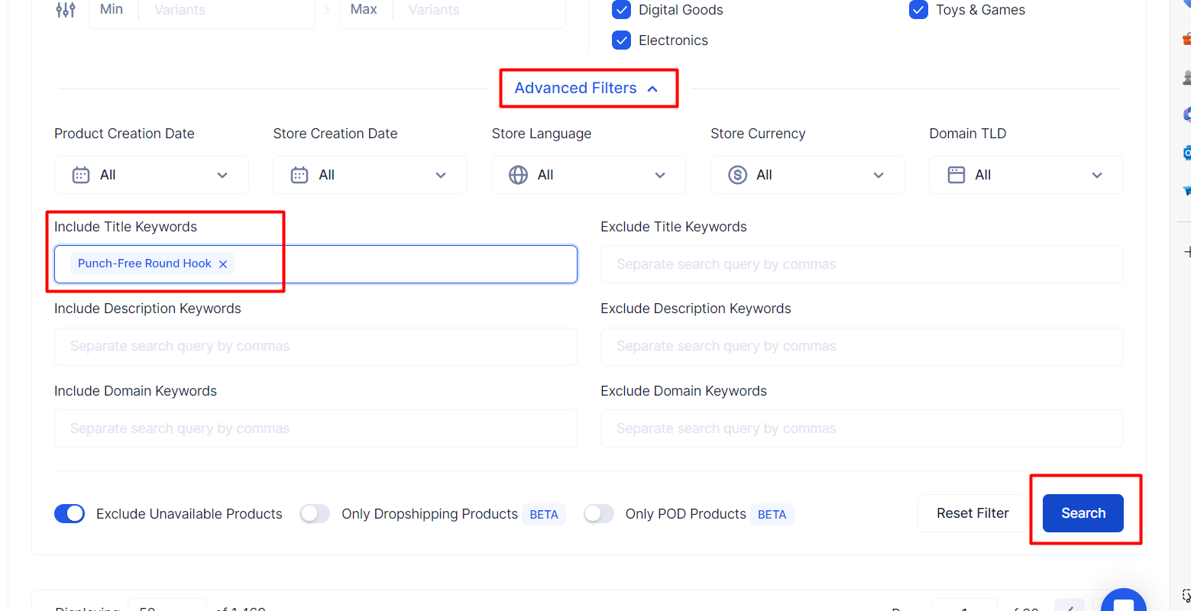Screen dimensions: 1191x611
Task: Click the Store Language label
Action: coord(542,134)
